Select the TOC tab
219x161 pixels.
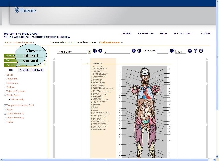(x=11, y=70)
